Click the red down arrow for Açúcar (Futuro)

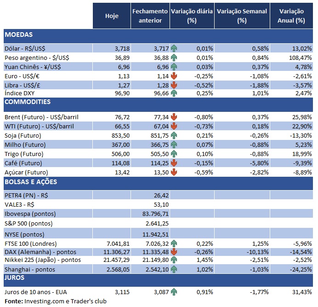(174, 172)
